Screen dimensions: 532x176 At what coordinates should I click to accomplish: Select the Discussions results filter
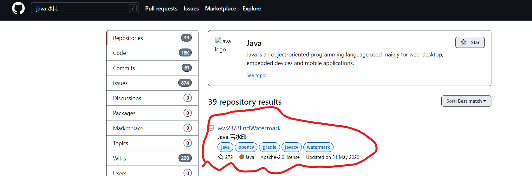coord(152,98)
